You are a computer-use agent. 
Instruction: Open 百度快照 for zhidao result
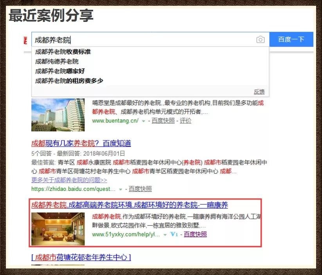140,189
